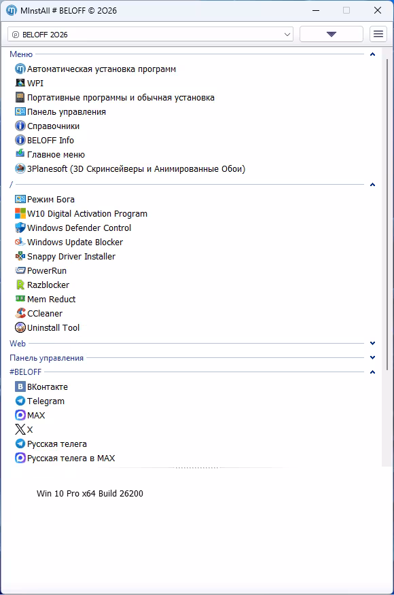Open the hamburger menu button
Screen dimensions: 394x595
point(378,34)
